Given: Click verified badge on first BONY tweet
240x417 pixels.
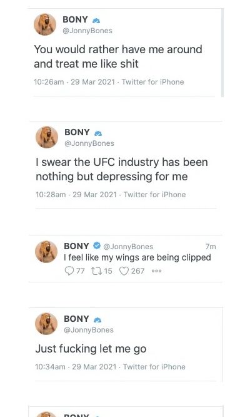Looking at the screenshot, I should (x=96, y=21).
